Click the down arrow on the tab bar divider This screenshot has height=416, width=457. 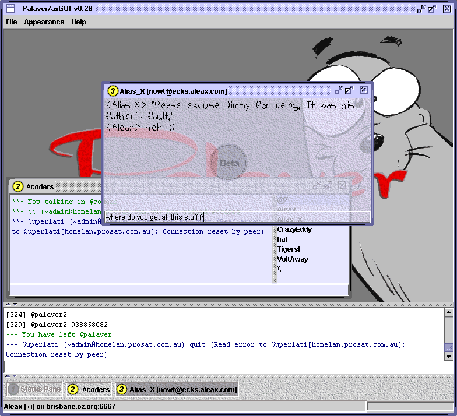14,376
